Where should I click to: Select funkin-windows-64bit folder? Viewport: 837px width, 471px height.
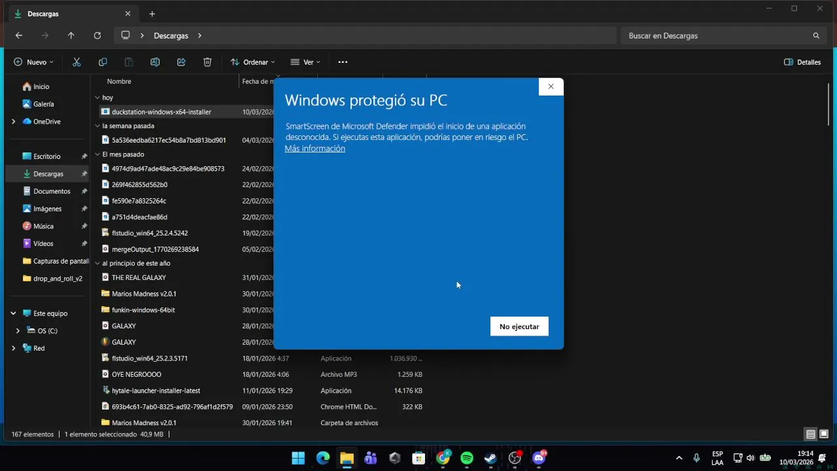[x=143, y=310]
